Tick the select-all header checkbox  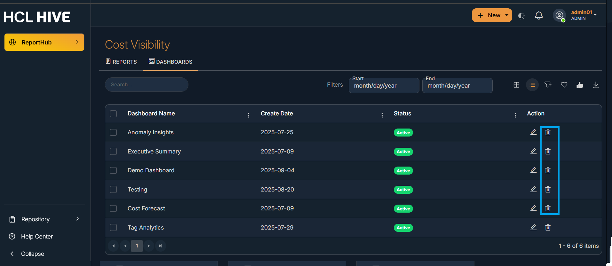coord(113,114)
